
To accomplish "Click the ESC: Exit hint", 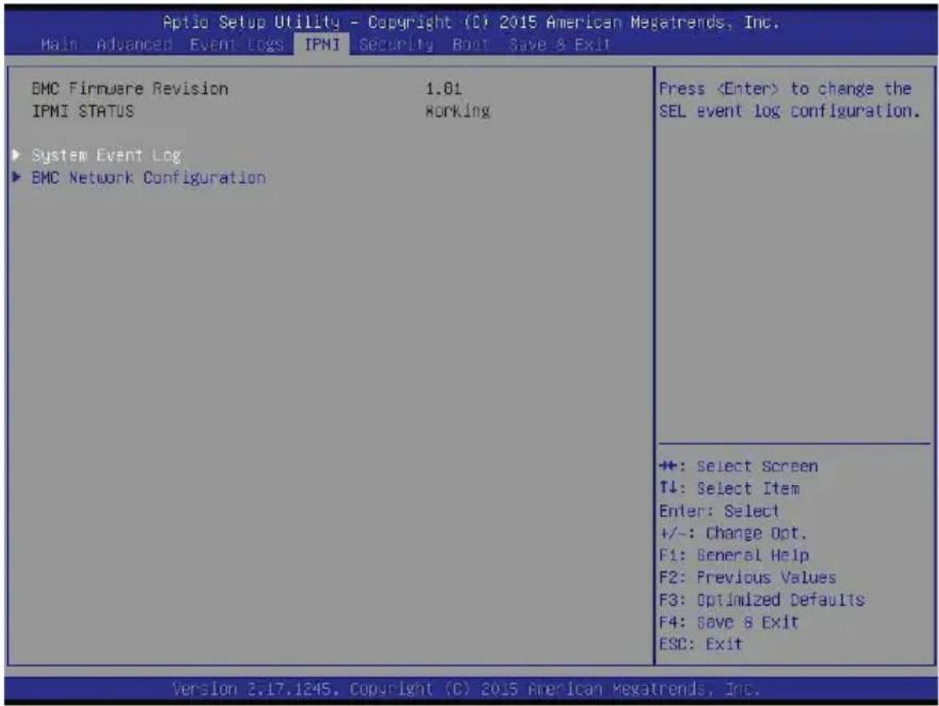I will [700, 644].
